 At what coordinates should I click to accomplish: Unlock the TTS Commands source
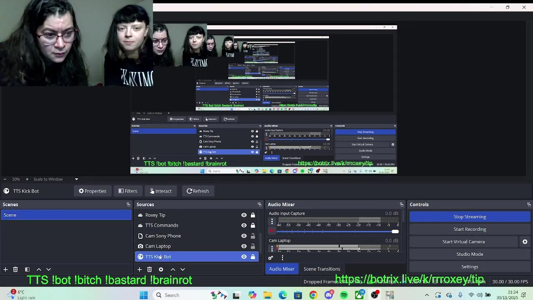click(253, 225)
